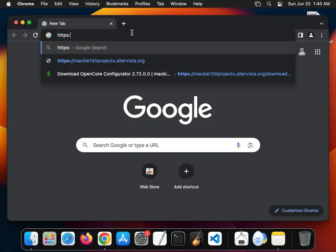
Task: Open the History menu
Action: [92, 4]
